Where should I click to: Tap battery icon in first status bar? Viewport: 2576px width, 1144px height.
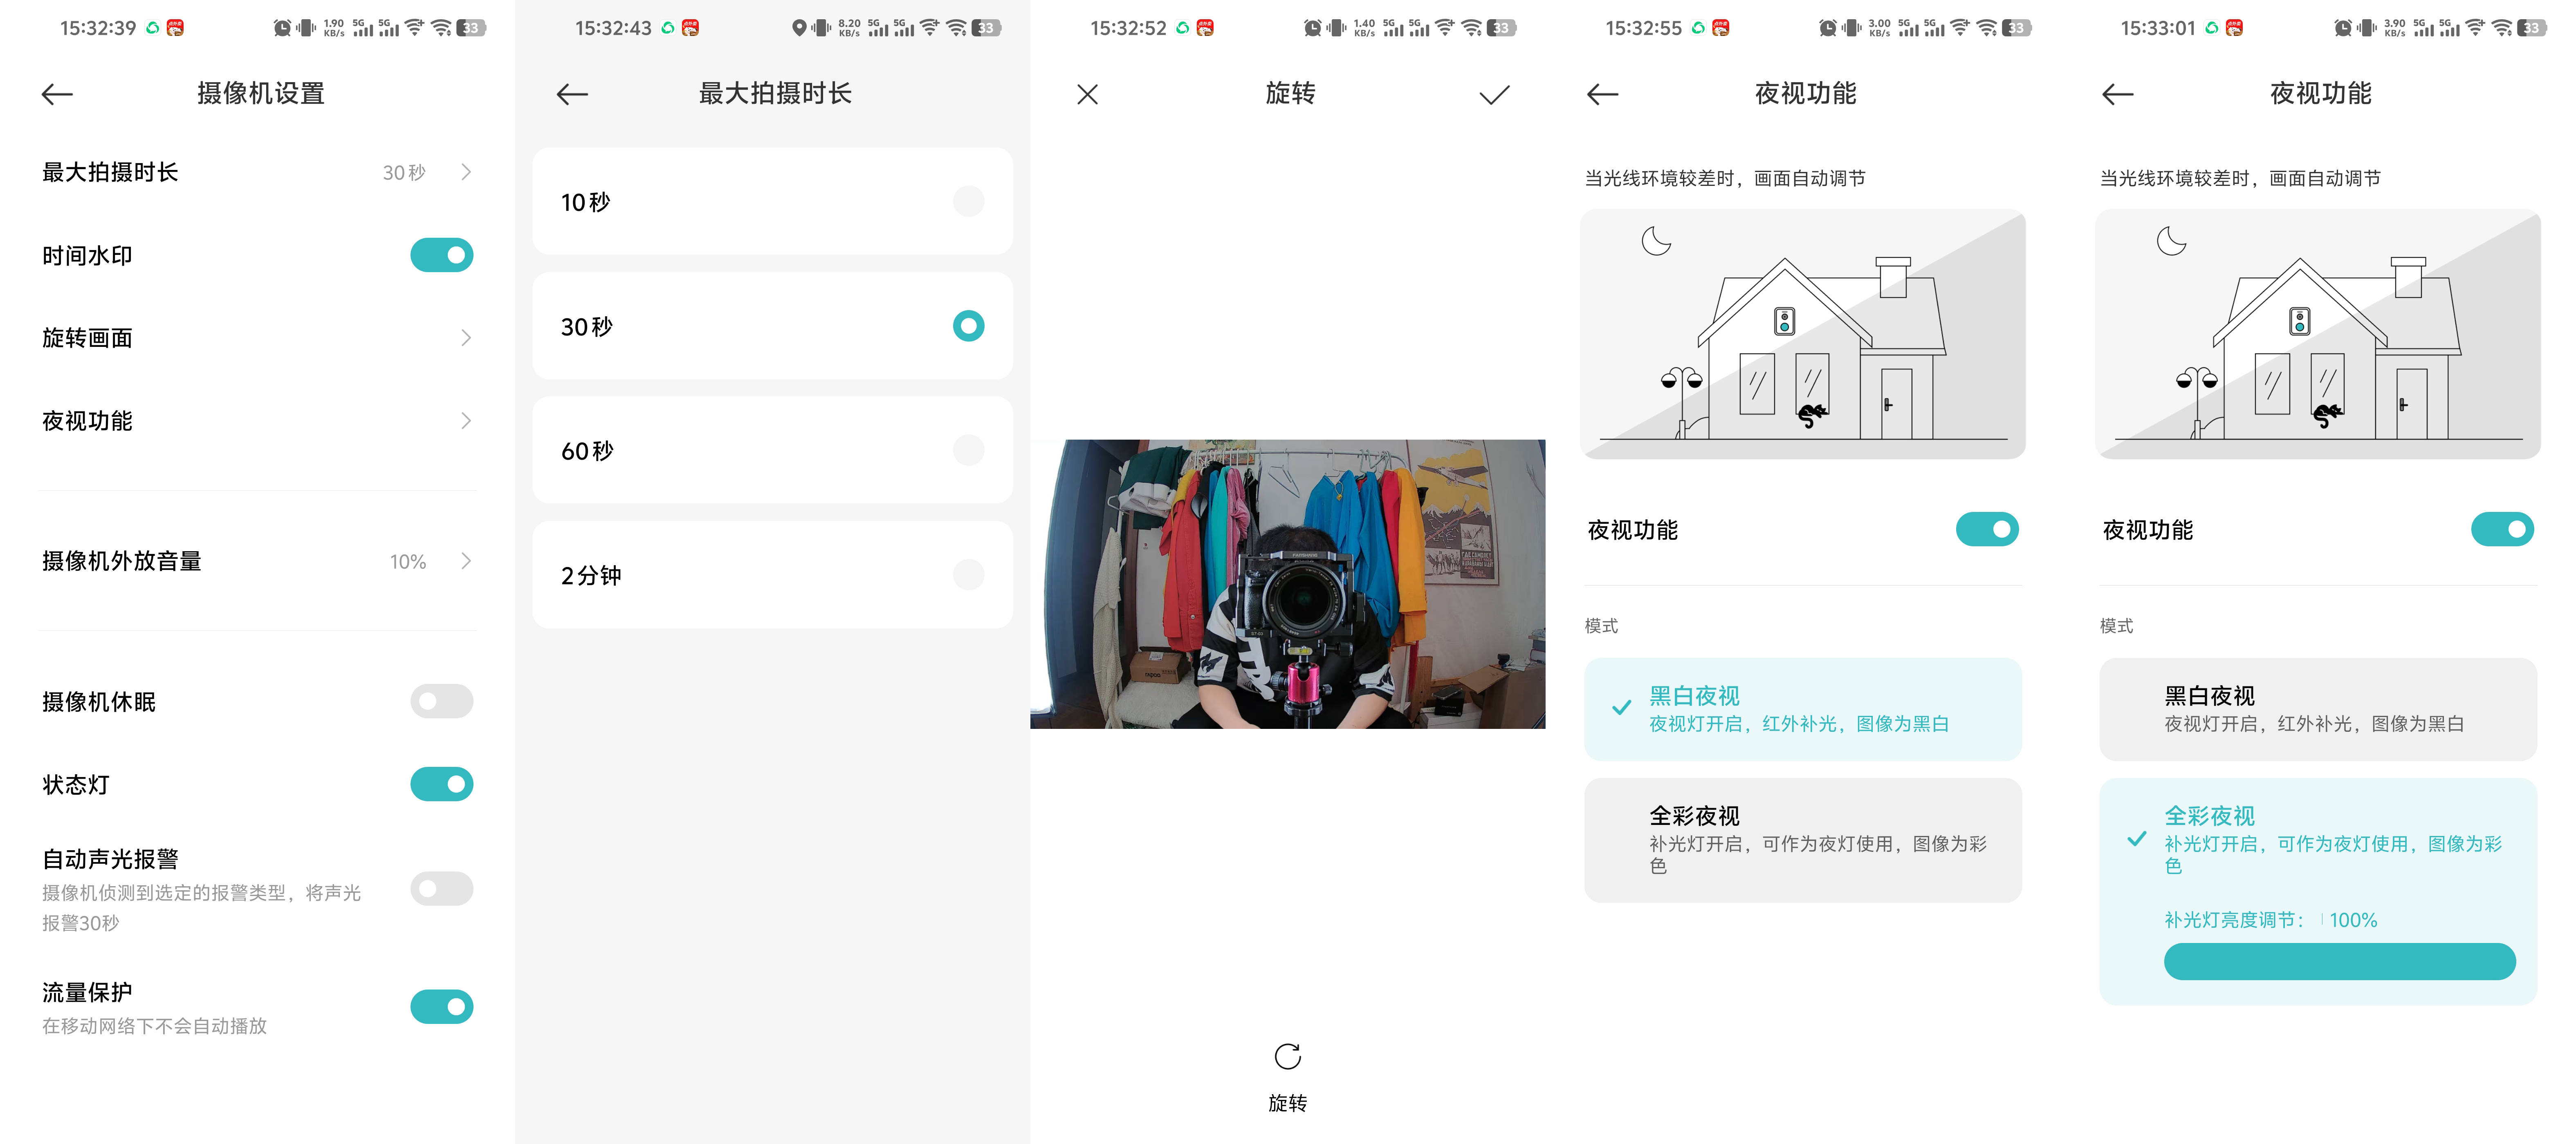pos(471,28)
